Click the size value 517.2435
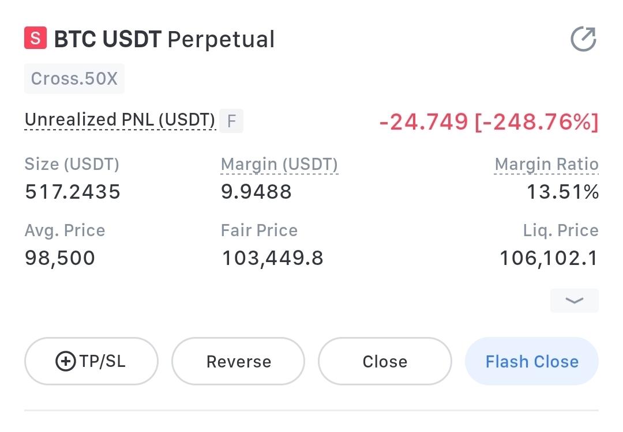Screen dimensions: 623x432 [x=73, y=192]
